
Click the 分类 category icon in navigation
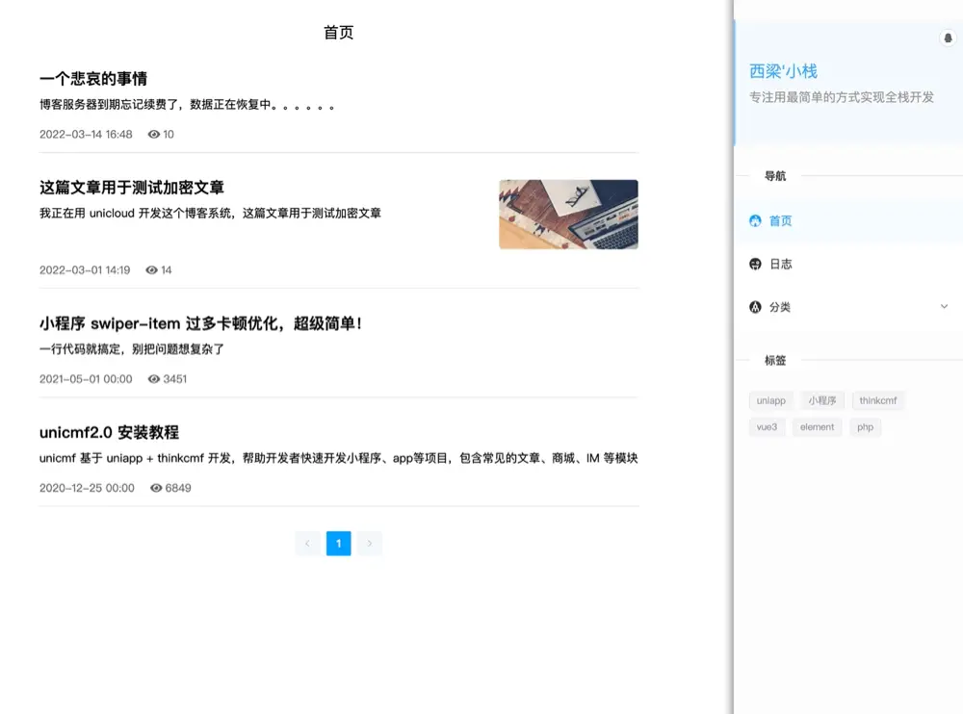click(x=756, y=307)
